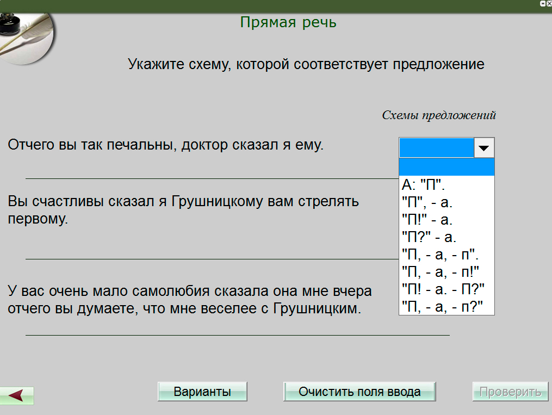Pick the "П?" - а. scheme option
This screenshot has width=552, height=415.
tap(429, 237)
